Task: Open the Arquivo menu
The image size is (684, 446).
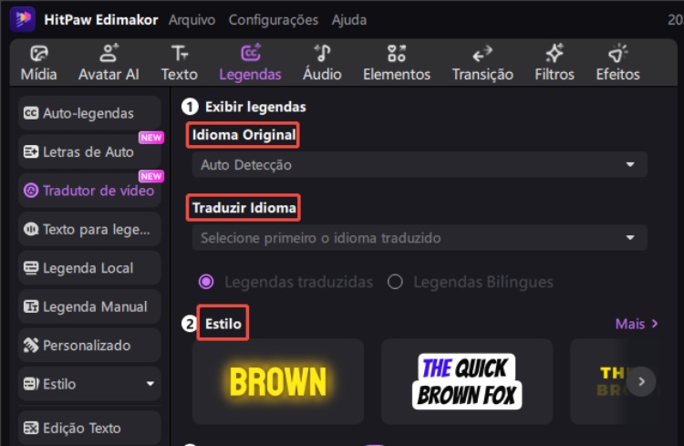Action: [192, 20]
